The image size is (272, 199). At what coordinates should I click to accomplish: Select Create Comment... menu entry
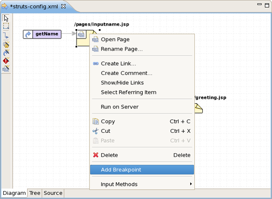point(142,73)
